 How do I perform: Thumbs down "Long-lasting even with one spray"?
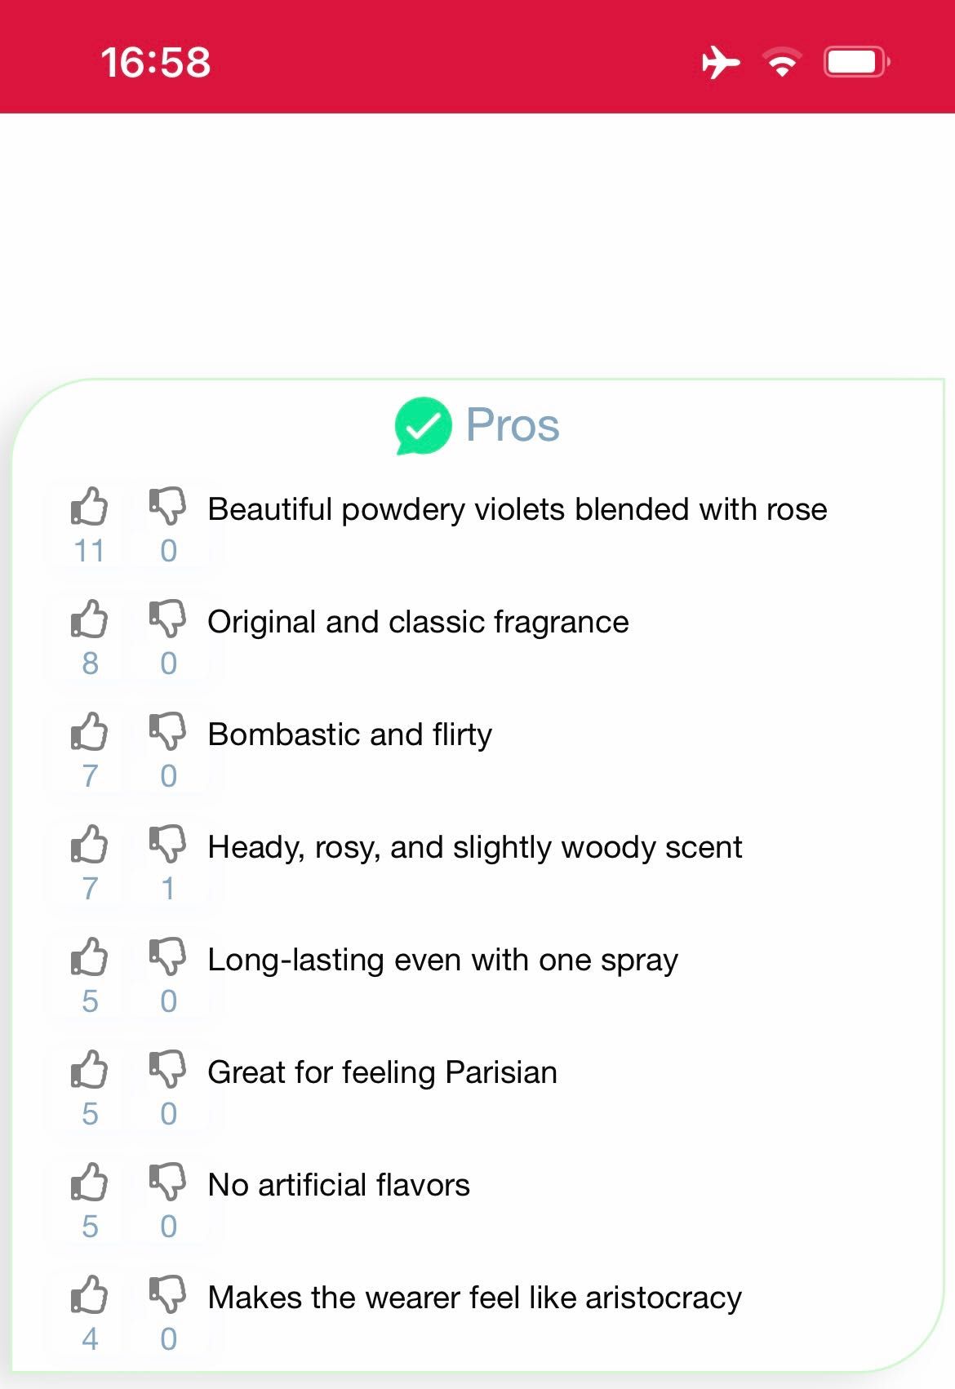(167, 956)
